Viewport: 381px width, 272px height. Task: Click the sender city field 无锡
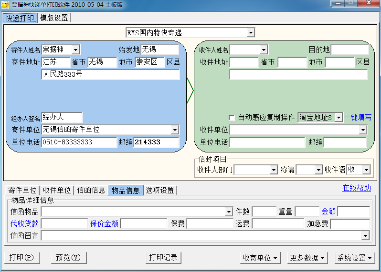click(x=102, y=62)
